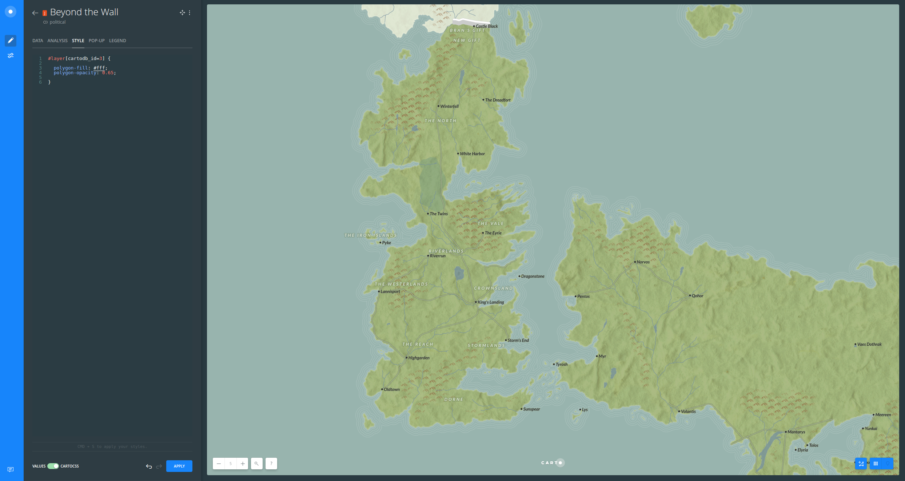Switch to the three-column view on map
This screenshot has height=481, width=905.
pos(876,464)
